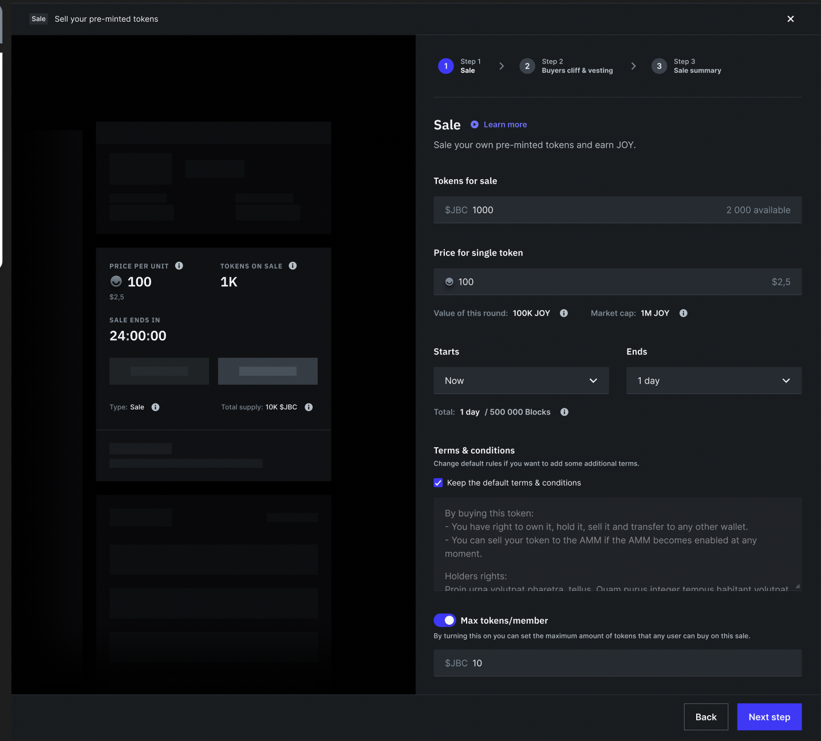This screenshot has width=821, height=741.
Task: Open the Price per unit info tooltip
Action: [179, 266]
